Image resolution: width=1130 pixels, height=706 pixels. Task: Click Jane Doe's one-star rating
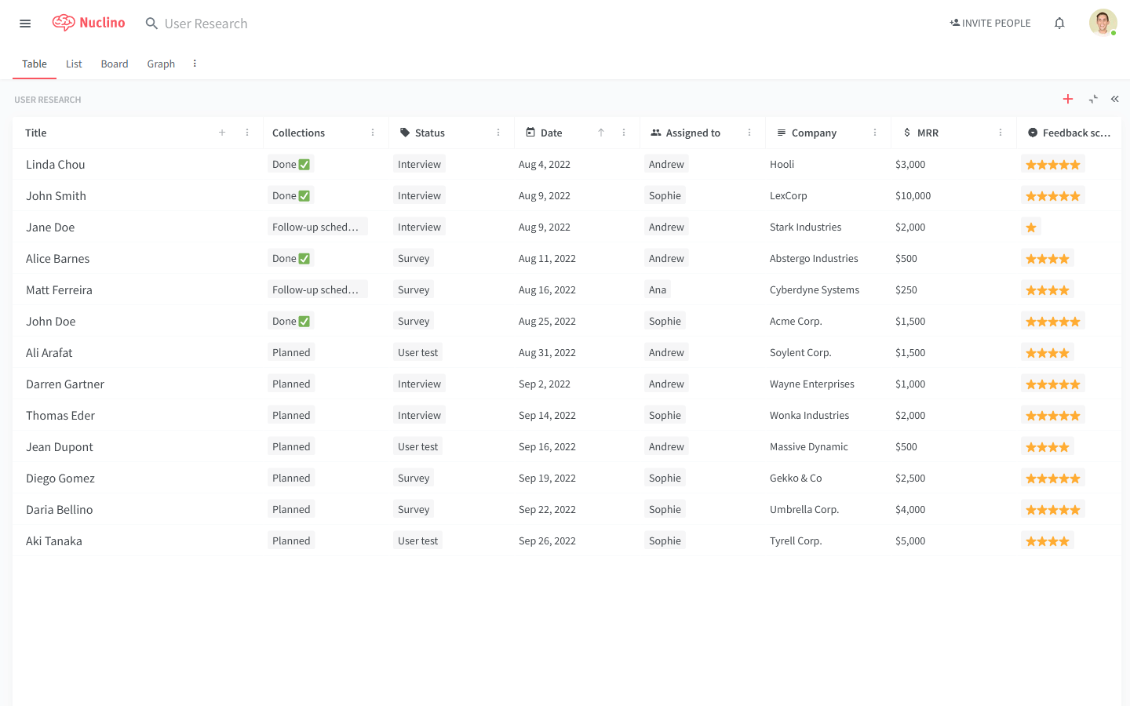tap(1031, 227)
